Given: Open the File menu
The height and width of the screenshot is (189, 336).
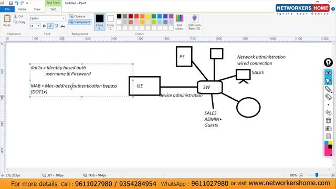Looking at the screenshot, I should pyautogui.click(x=7, y=9).
